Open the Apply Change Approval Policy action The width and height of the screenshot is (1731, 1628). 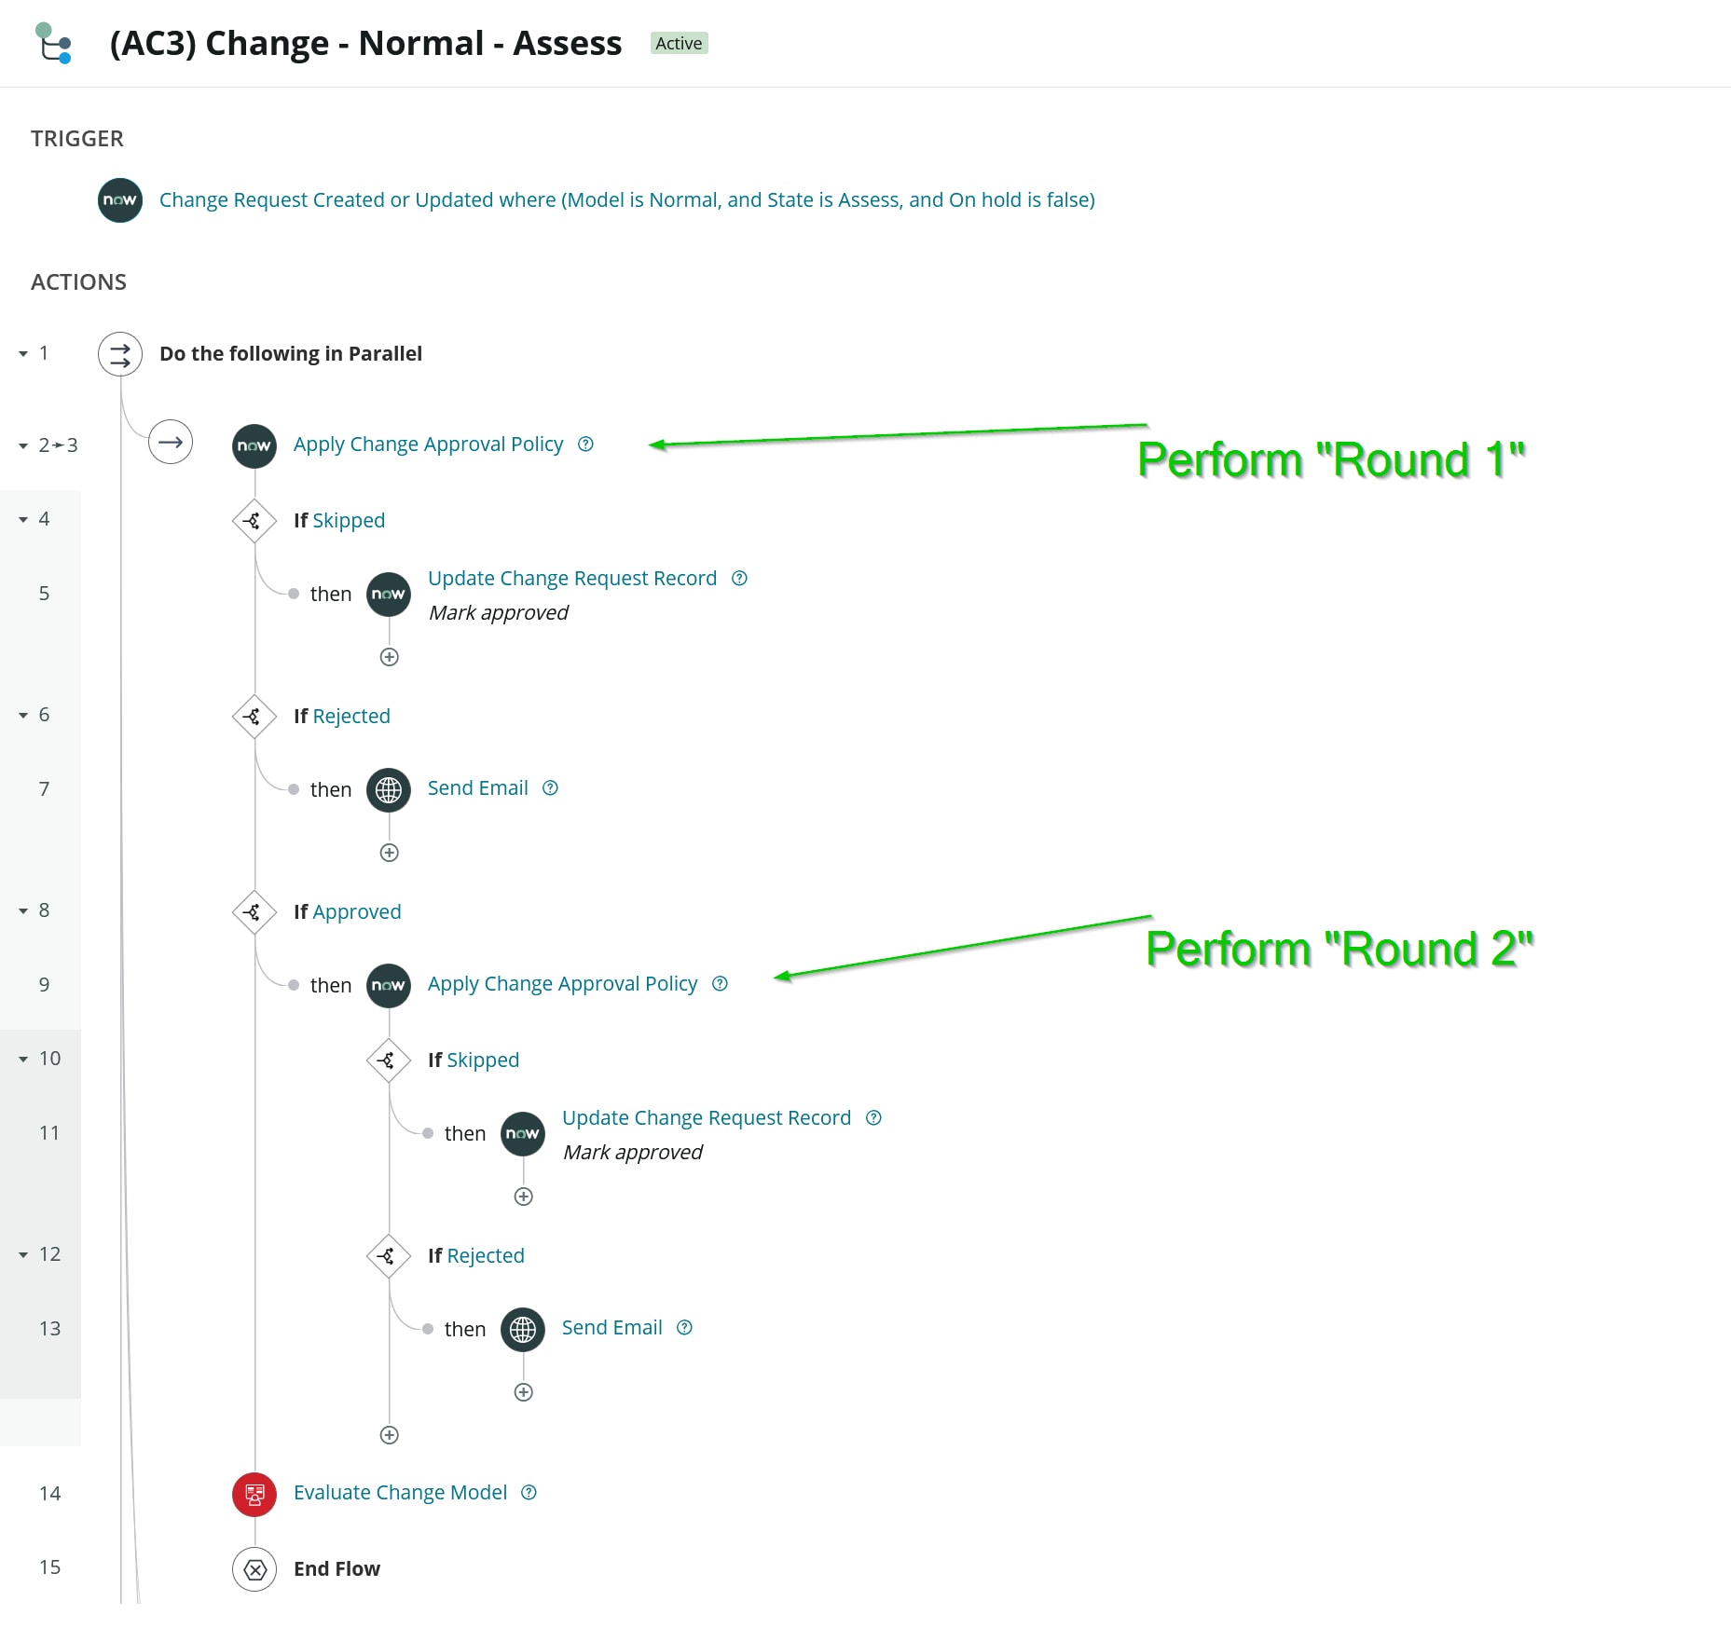coord(429,444)
